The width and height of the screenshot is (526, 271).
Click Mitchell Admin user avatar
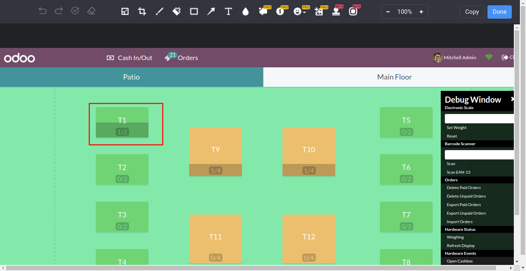[437, 58]
